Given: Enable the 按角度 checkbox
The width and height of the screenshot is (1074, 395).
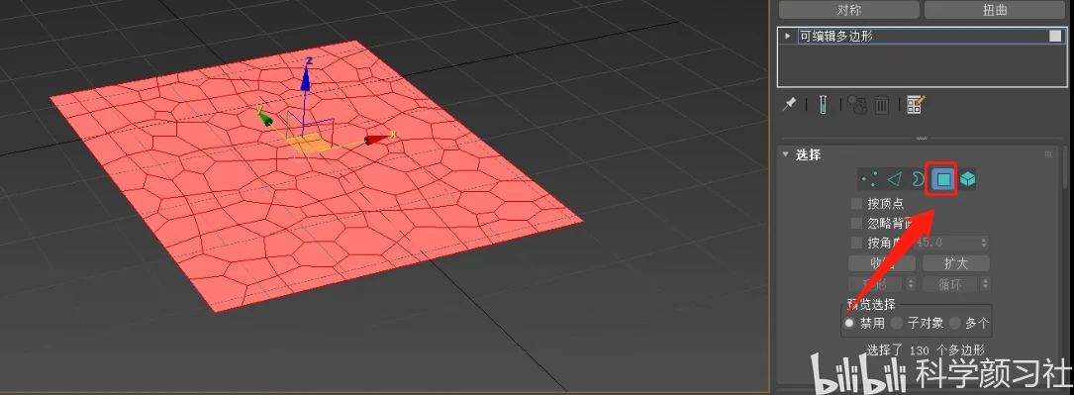Looking at the screenshot, I should coord(856,243).
